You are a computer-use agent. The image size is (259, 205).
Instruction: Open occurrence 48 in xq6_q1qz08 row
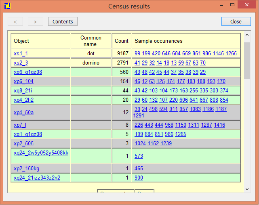145,72
